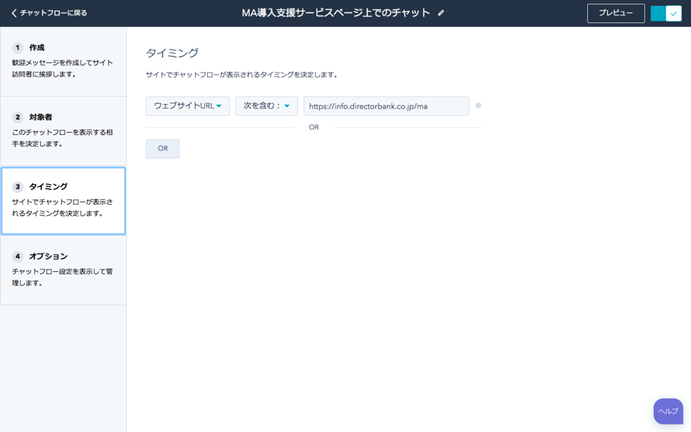Click the chatflow title MA導入支援サービスページ上でのチャット
691x432 pixels.
pyautogui.click(x=336, y=13)
